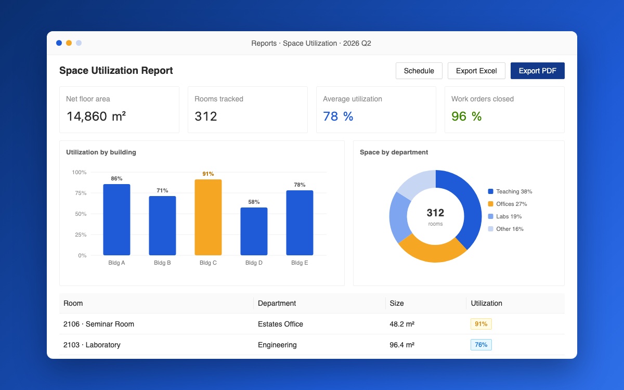Select the Other legend pale swatch
Screen dimensions: 624x390
click(491, 229)
